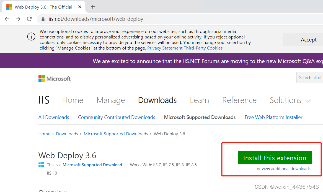Click the browser forward arrow

coord(18,19)
